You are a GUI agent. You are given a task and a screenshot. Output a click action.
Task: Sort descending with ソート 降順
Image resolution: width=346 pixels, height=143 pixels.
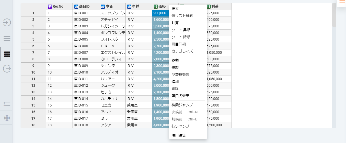pyautogui.click(x=188, y=37)
